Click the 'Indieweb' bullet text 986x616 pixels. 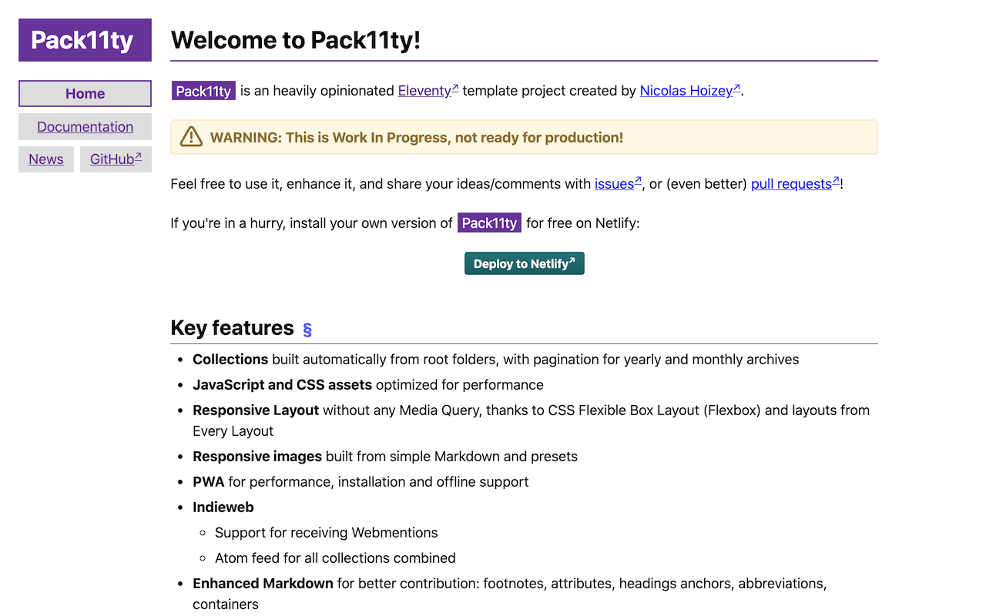click(x=223, y=507)
